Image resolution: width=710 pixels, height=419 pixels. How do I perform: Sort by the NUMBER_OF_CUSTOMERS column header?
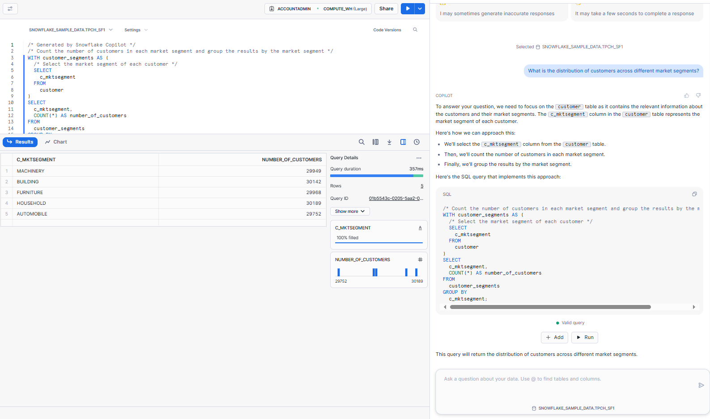pyautogui.click(x=242, y=160)
